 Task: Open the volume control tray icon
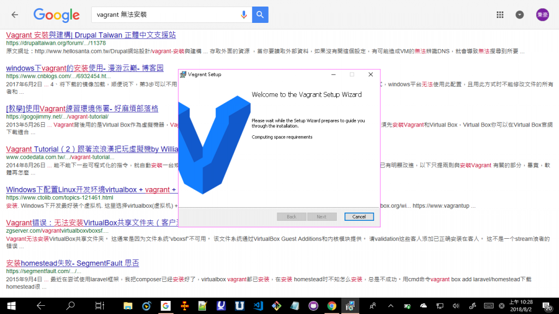pos(456,306)
